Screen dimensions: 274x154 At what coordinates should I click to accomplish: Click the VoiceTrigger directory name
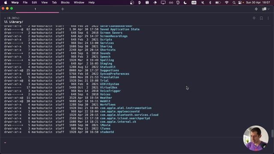(x=110, y=91)
